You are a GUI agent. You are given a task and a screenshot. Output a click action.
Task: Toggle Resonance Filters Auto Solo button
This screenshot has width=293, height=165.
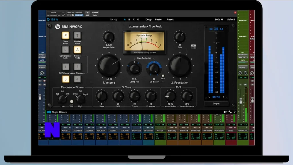[71, 102]
